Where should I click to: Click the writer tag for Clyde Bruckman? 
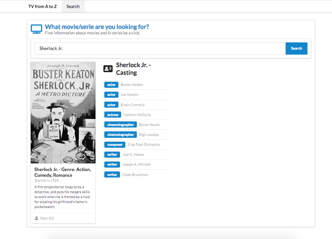click(x=112, y=174)
